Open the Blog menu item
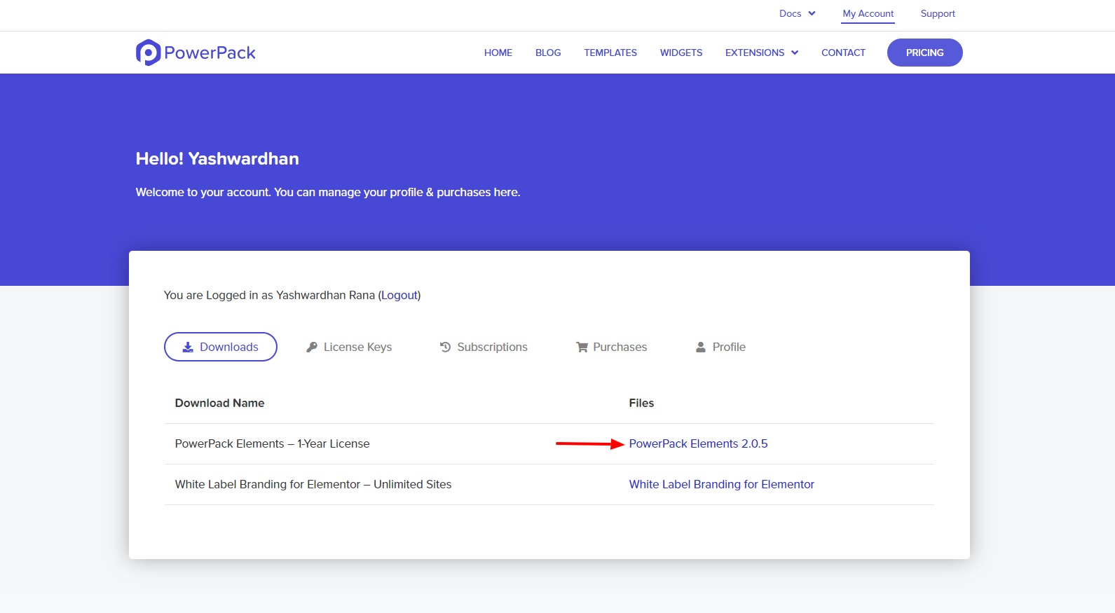 548,53
